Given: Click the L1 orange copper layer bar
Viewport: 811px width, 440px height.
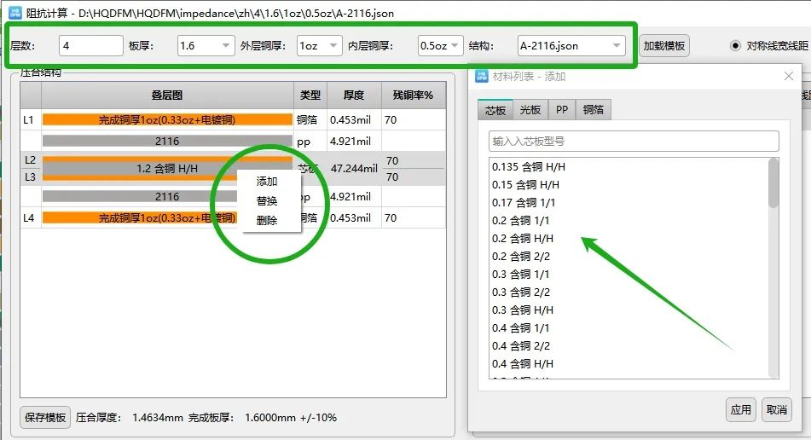Looking at the screenshot, I should point(167,120).
